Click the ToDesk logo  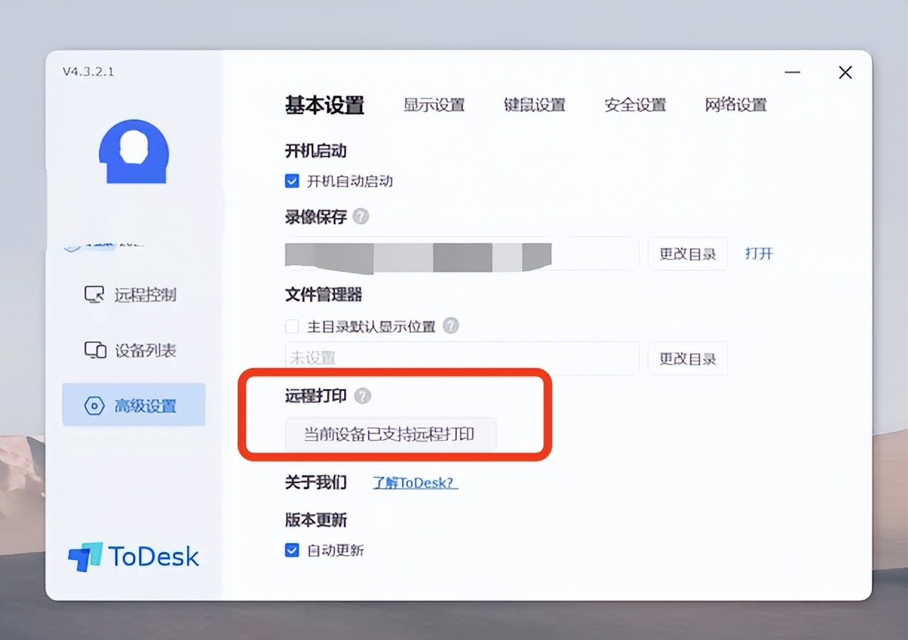(x=132, y=557)
